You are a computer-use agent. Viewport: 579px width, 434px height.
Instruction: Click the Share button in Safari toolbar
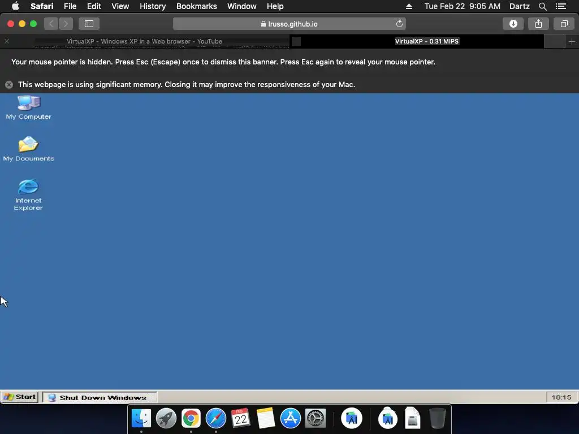click(538, 24)
